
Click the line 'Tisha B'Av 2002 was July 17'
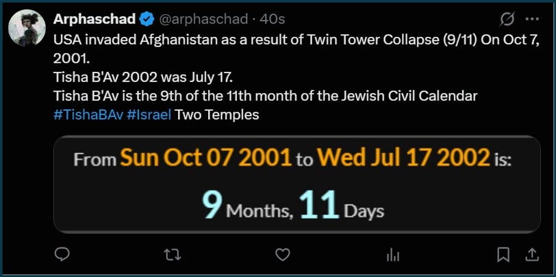click(x=143, y=77)
